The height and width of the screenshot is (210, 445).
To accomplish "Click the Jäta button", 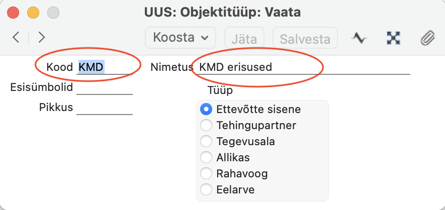I will 244,38.
